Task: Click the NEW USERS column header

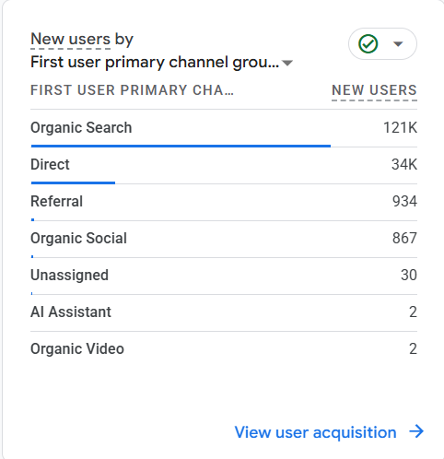Action: click(374, 90)
